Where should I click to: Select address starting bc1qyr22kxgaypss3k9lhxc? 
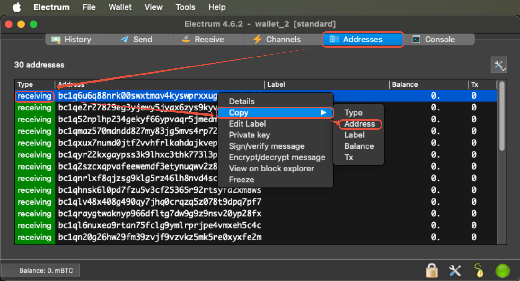tap(138, 155)
